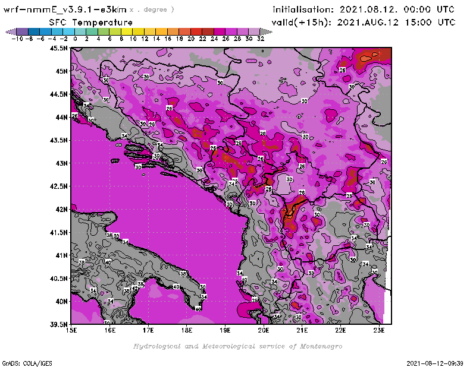Select the '2021-08-12-09:39' timestamp
Viewport: 476px width, 367px height.
tap(435, 363)
